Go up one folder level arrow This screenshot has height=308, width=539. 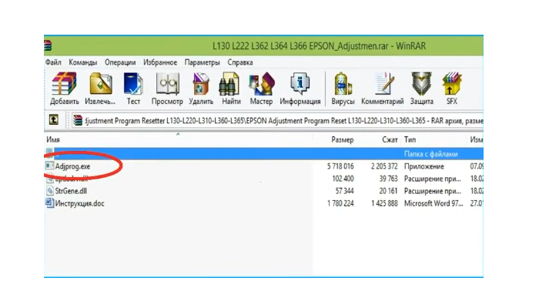(54, 120)
